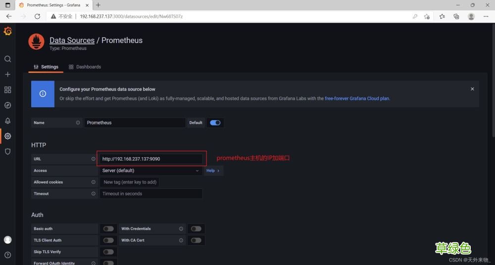
Task: Open the Access Server (default) dropdown
Action: tap(151, 171)
